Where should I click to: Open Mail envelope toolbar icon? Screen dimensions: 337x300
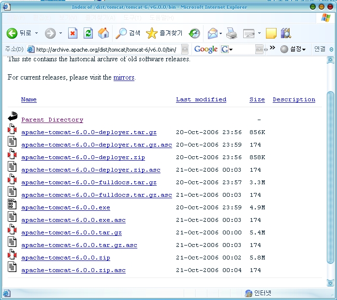point(213,33)
